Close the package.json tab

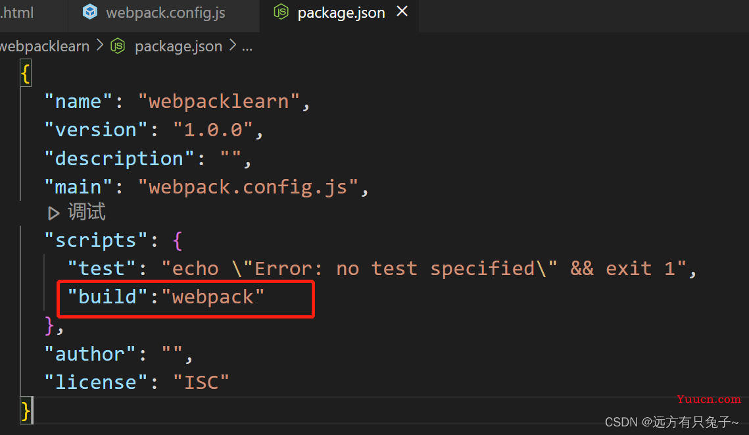click(402, 11)
